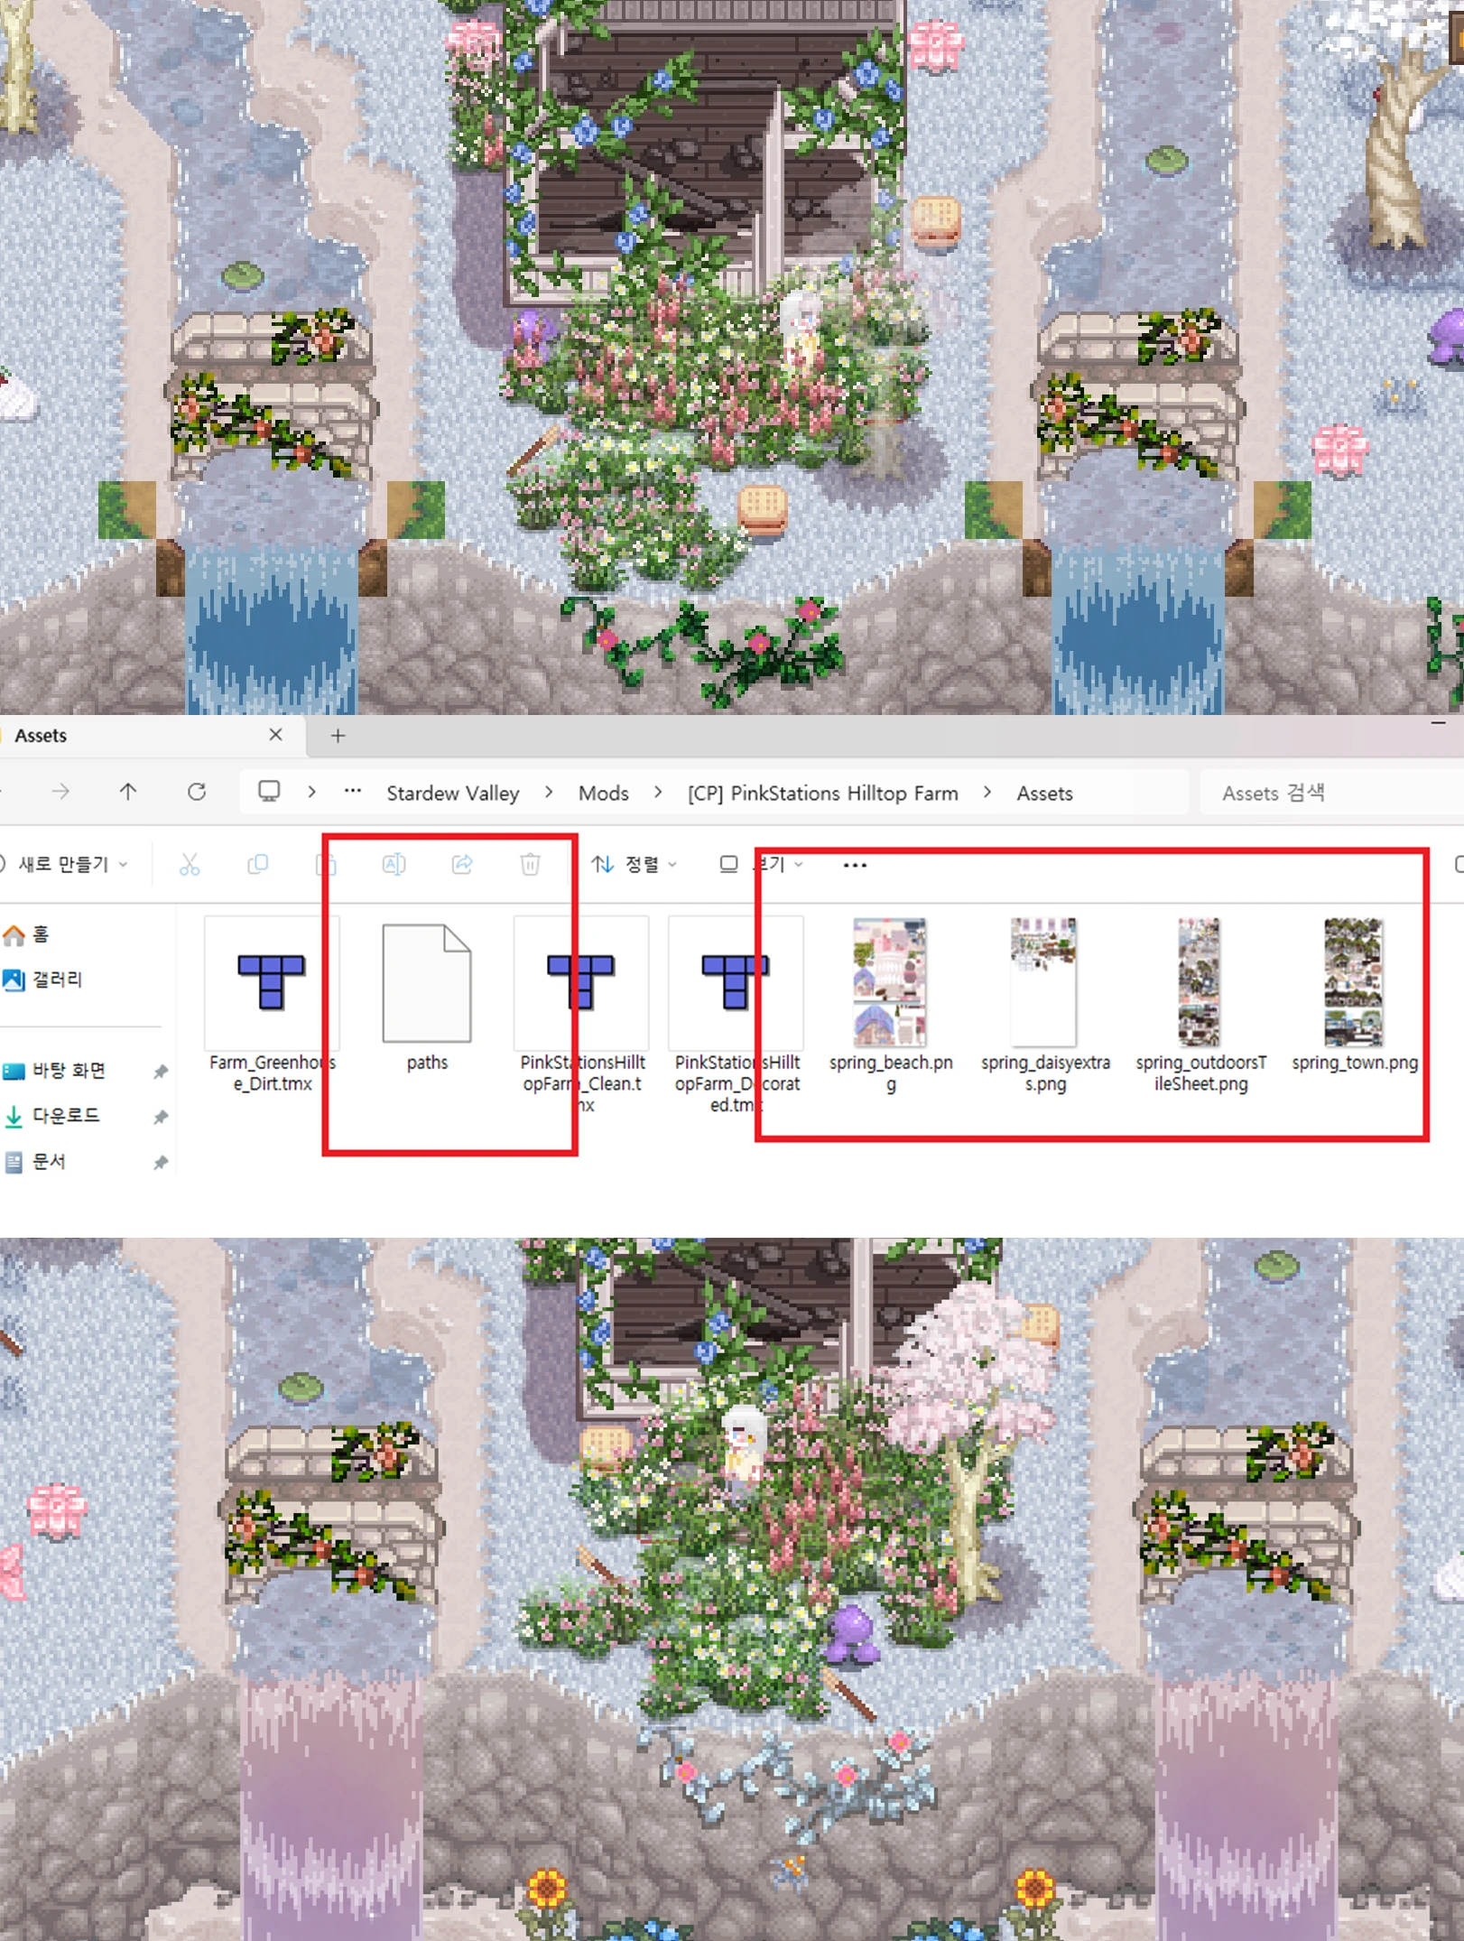The image size is (1464, 1941).
Task: Click the forward navigation arrow
Action: point(60,792)
